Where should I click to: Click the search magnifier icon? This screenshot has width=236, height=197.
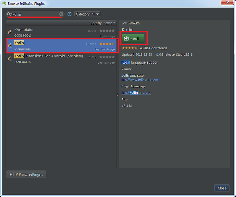[x=9, y=14]
